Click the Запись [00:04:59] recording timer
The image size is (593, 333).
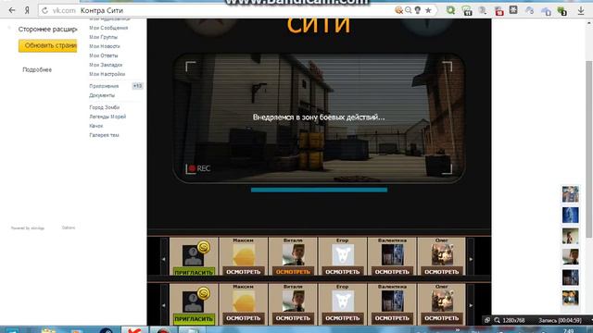[560, 320]
